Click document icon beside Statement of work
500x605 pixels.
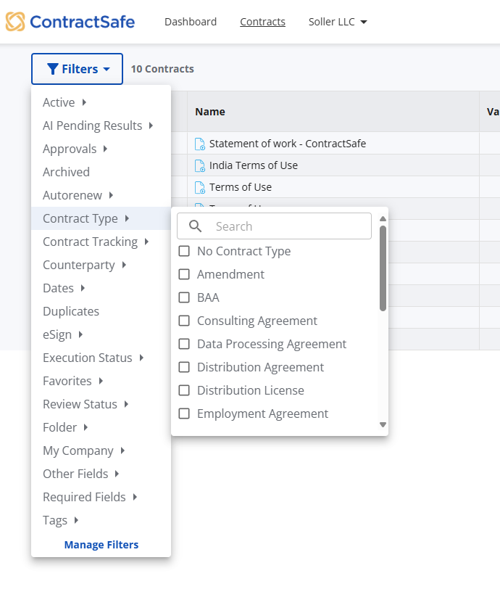pyautogui.click(x=200, y=144)
